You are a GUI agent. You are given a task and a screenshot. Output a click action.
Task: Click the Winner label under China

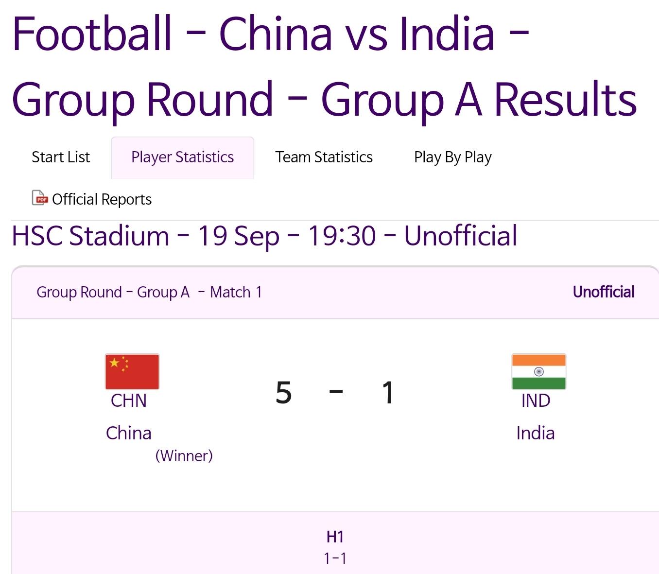coord(184,456)
